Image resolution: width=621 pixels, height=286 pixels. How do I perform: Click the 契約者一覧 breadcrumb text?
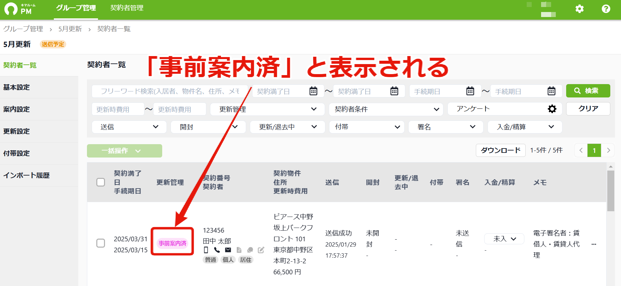coord(114,29)
